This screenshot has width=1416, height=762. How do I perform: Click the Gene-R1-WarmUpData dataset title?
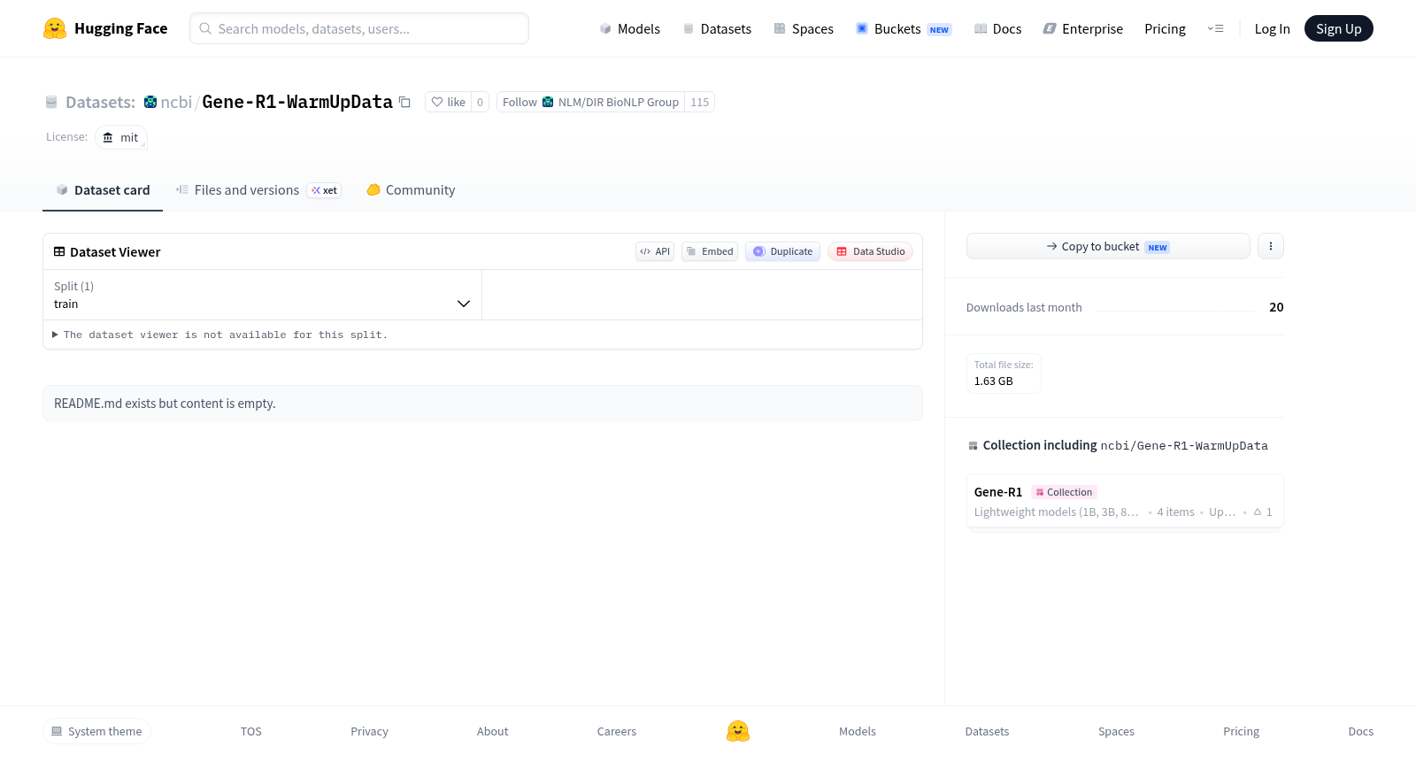[297, 102]
